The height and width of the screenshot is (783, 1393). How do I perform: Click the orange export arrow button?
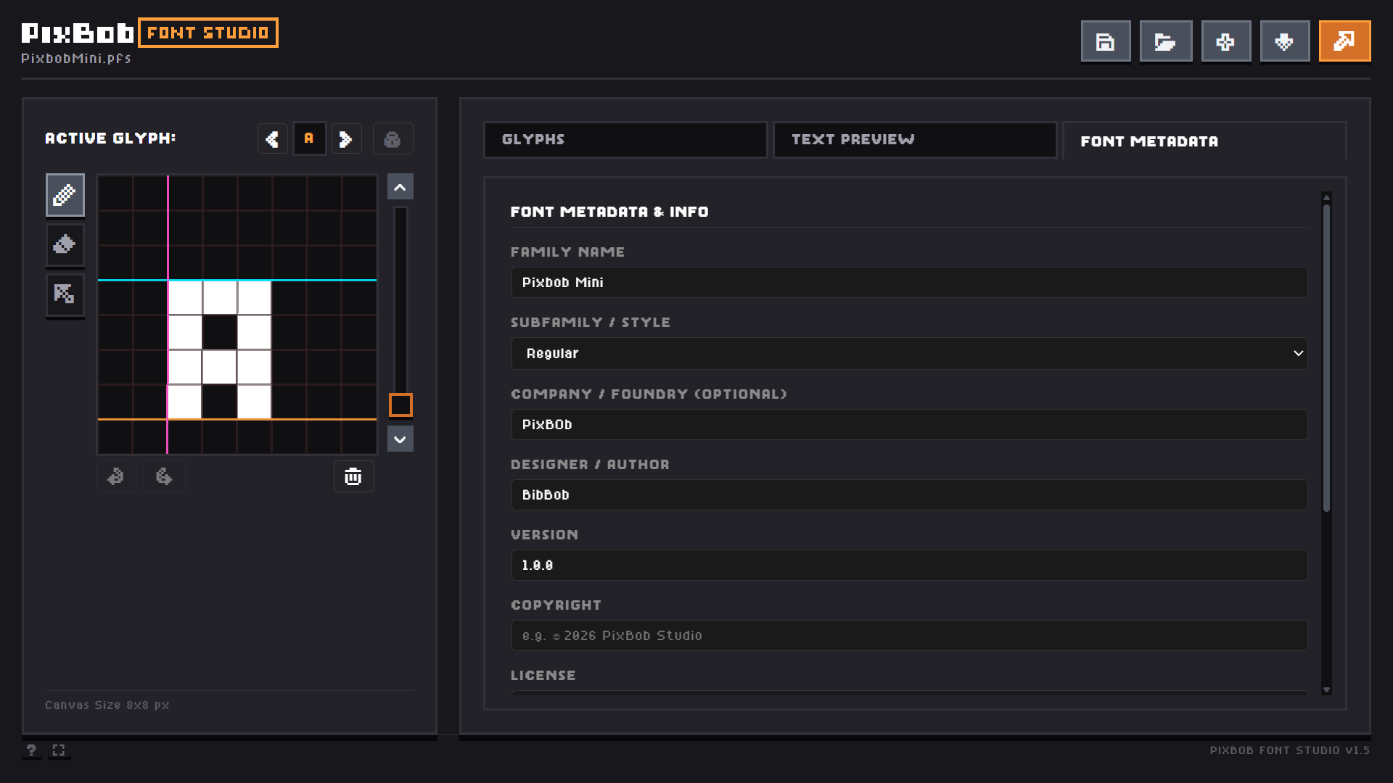[x=1344, y=41]
